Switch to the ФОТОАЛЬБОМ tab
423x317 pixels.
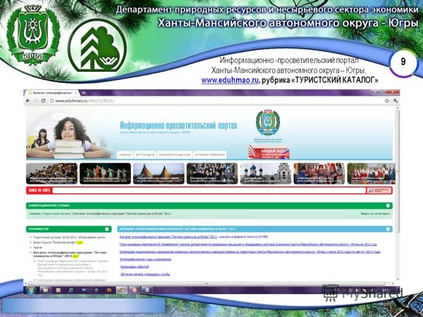coord(145,153)
